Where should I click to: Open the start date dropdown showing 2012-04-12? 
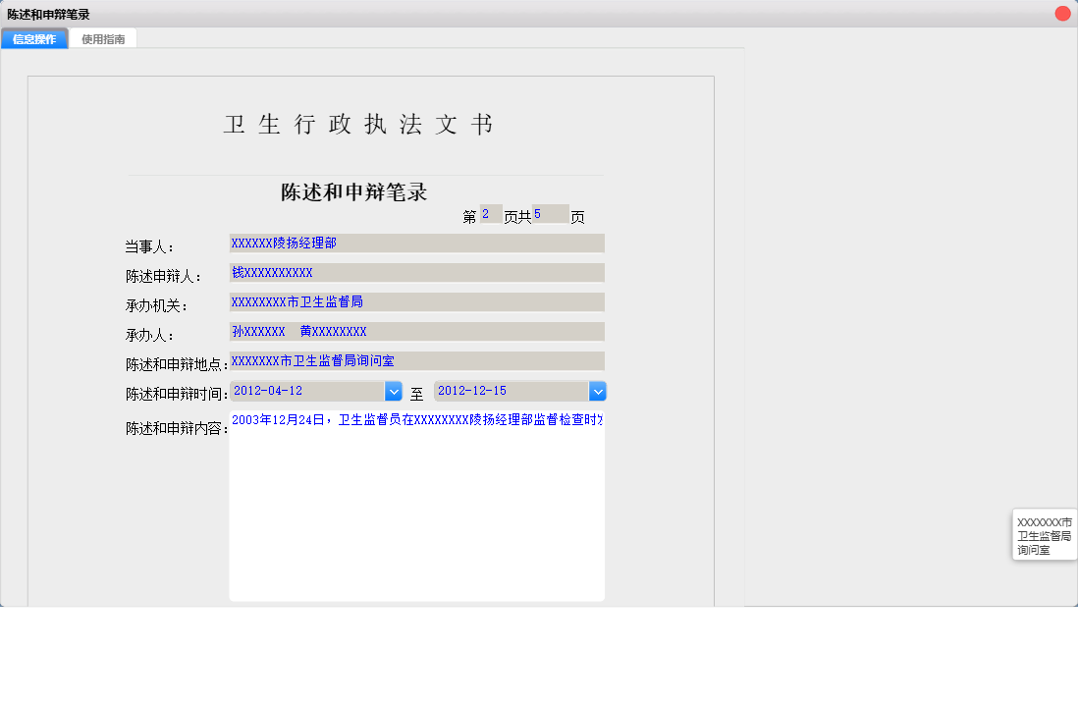pyautogui.click(x=393, y=391)
